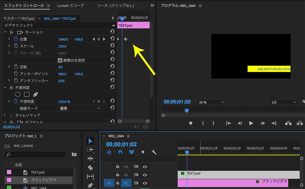
Task: Click Program monitor playhead on scrubber
Action: point(187,110)
